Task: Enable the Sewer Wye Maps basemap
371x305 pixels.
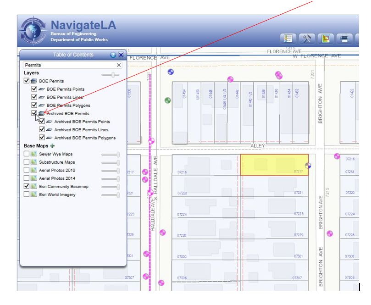Action: pyautogui.click(x=27, y=154)
